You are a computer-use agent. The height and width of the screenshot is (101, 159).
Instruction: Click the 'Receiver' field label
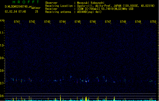pyautogui.click(x=51, y=9)
